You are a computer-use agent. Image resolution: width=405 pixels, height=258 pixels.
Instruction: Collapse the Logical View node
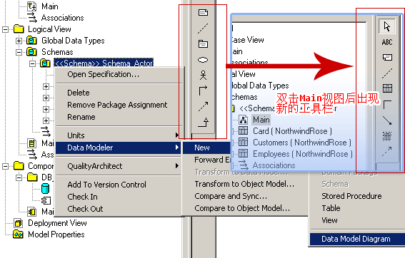pos(5,29)
